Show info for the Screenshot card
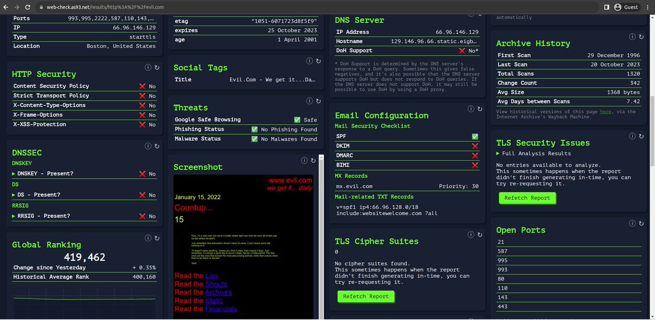655x320 pixels. (303, 160)
